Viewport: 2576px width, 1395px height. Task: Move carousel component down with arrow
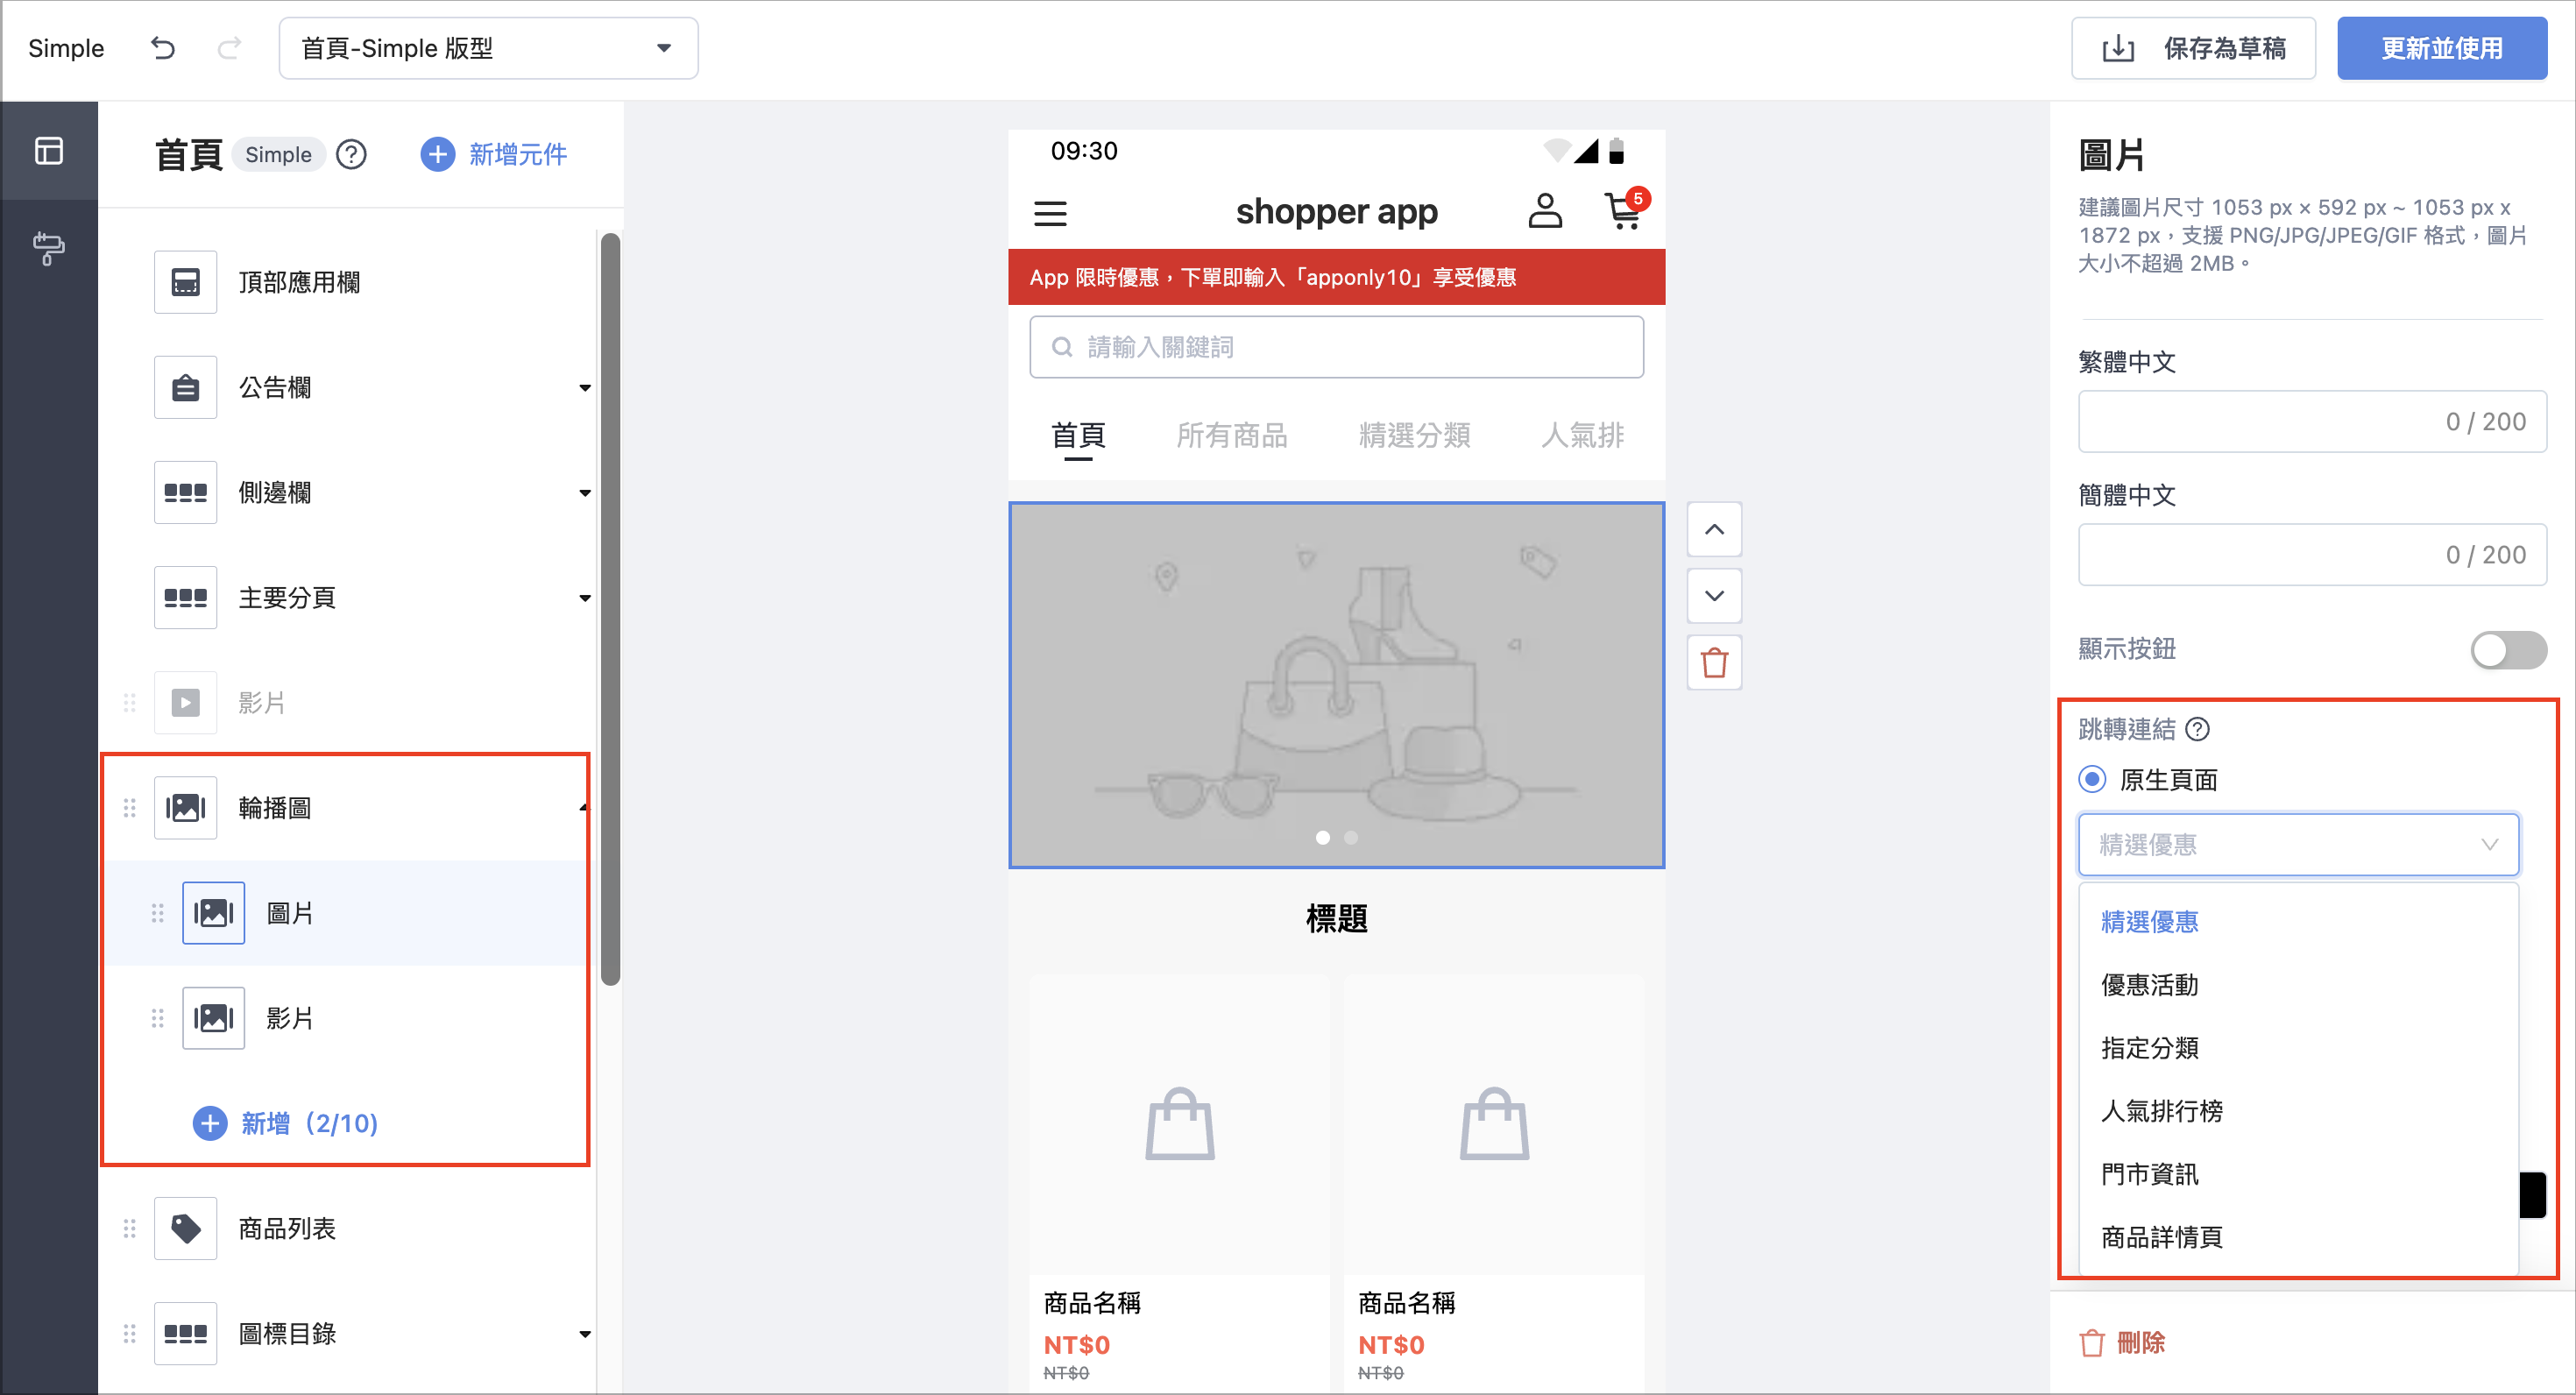click(1714, 596)
